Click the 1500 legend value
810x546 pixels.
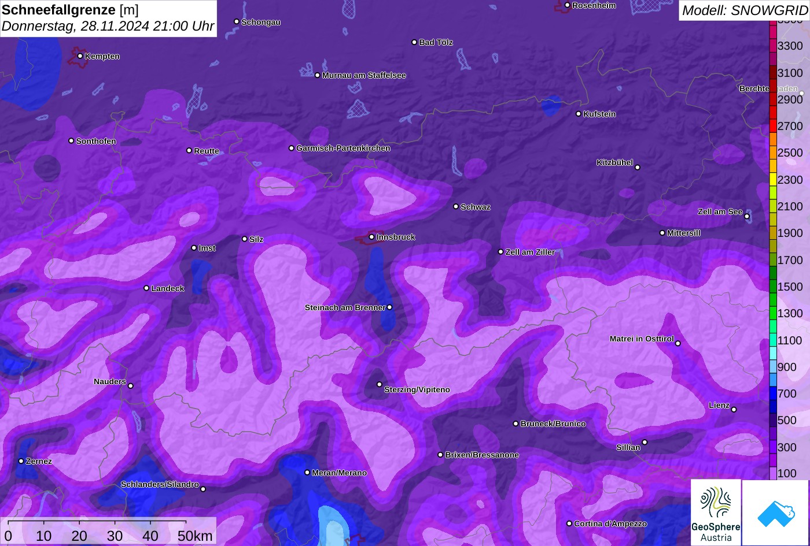pyautogui.click(x=790, y=287)
